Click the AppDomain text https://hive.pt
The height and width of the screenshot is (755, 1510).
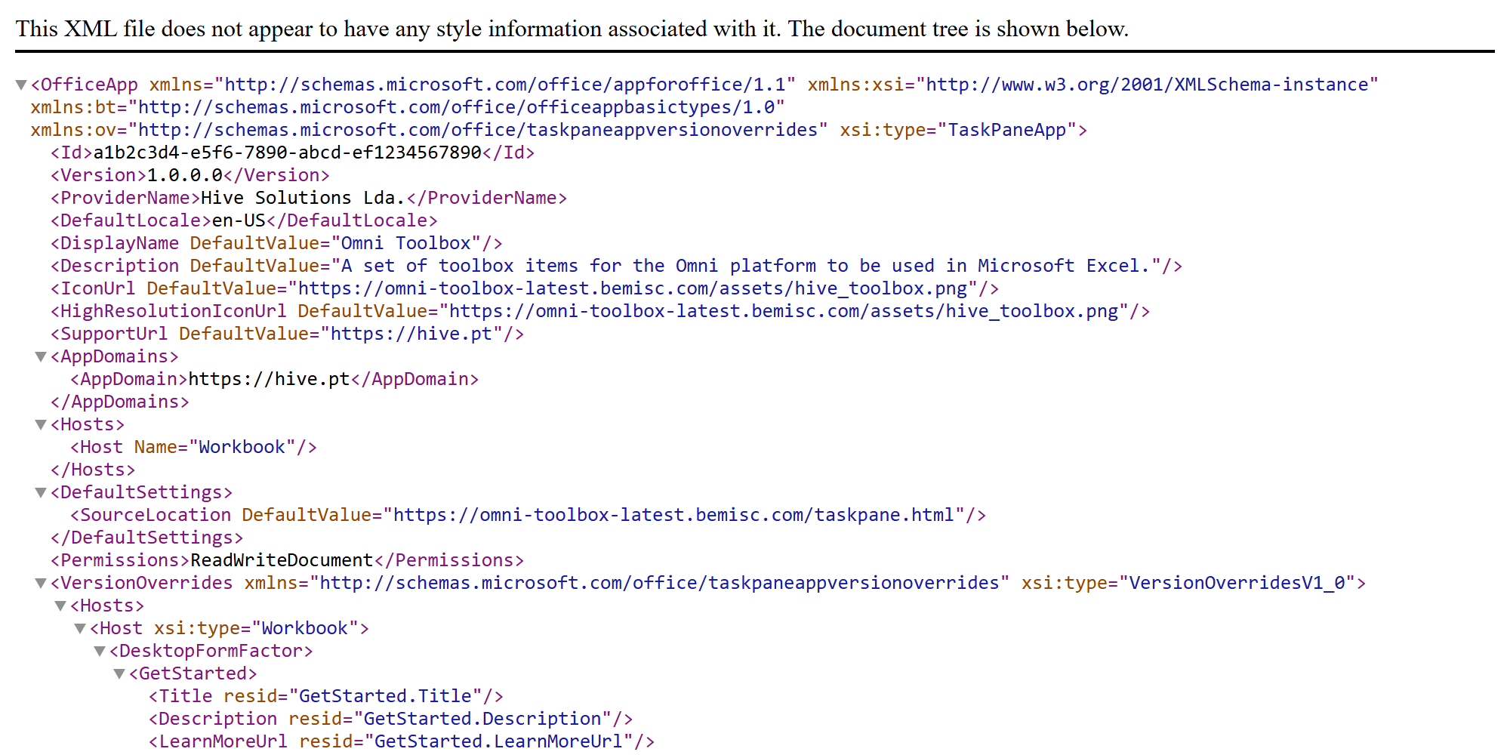pyautogui.click(x=269, y=379)
